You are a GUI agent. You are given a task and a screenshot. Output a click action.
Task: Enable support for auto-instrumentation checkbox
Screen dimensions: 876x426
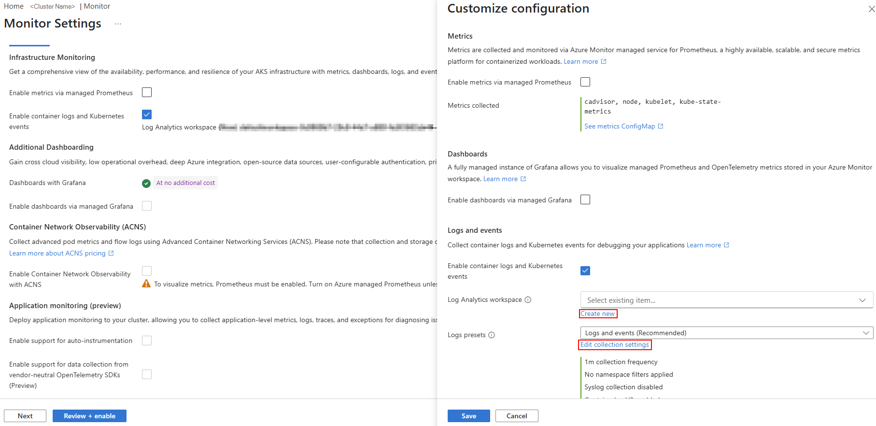click(x=147, y=341)
